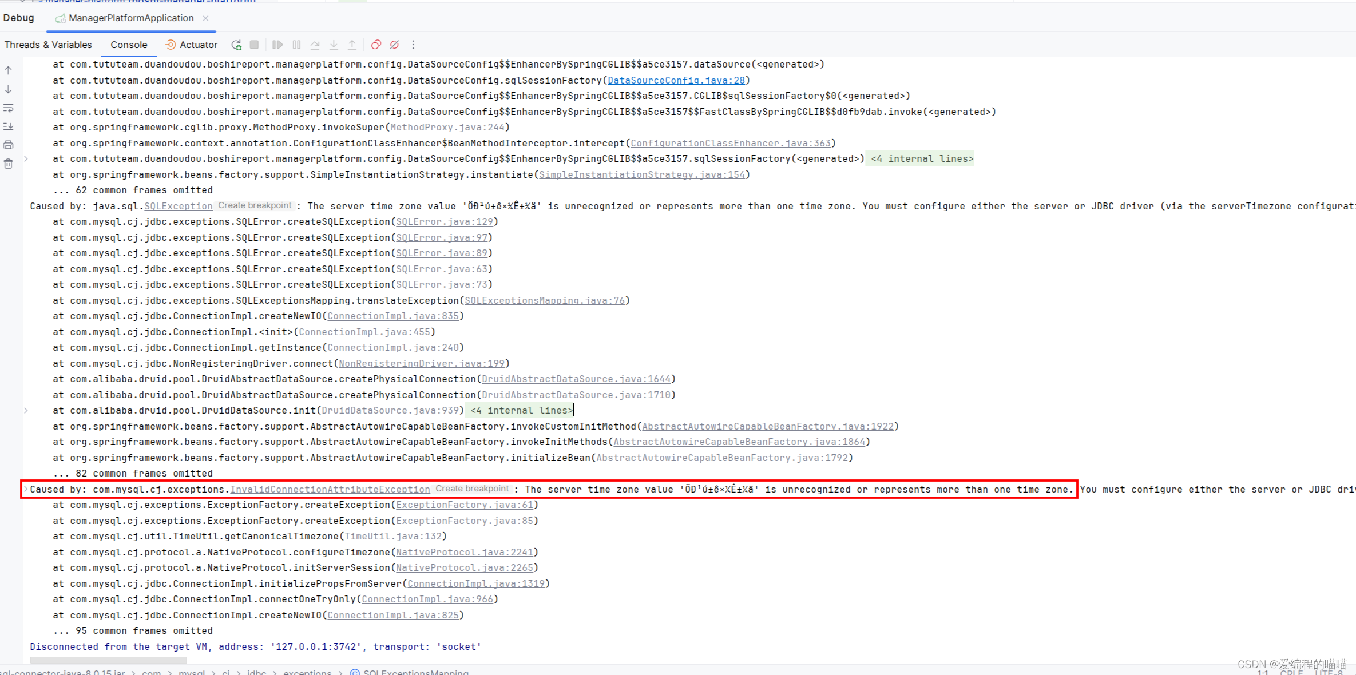Screen dimensions: 1356x675
Task: Clear console with the trash icon
Action: [x=9, y=164]
